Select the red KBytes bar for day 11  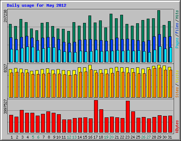pos(64,126)
